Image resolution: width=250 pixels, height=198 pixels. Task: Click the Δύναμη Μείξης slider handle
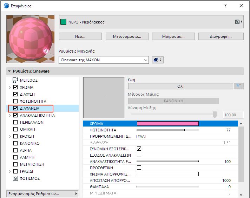click(215, 115)
